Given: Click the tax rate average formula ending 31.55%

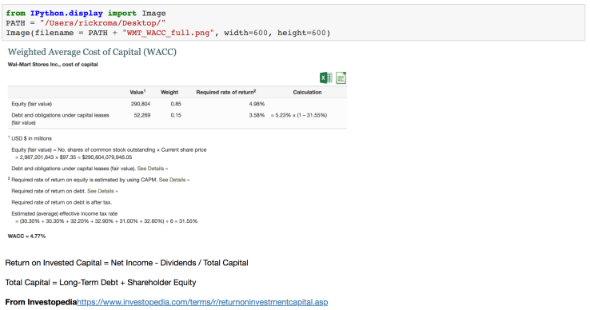Looking at the screenshot, I should point(106,221).
